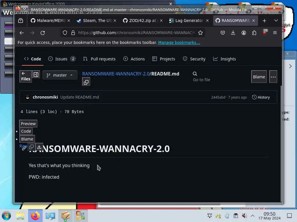This screenshot has height=222, width=297.
Task: Close the Malware/MEMZ tab
Action: [x=69, y=21]
